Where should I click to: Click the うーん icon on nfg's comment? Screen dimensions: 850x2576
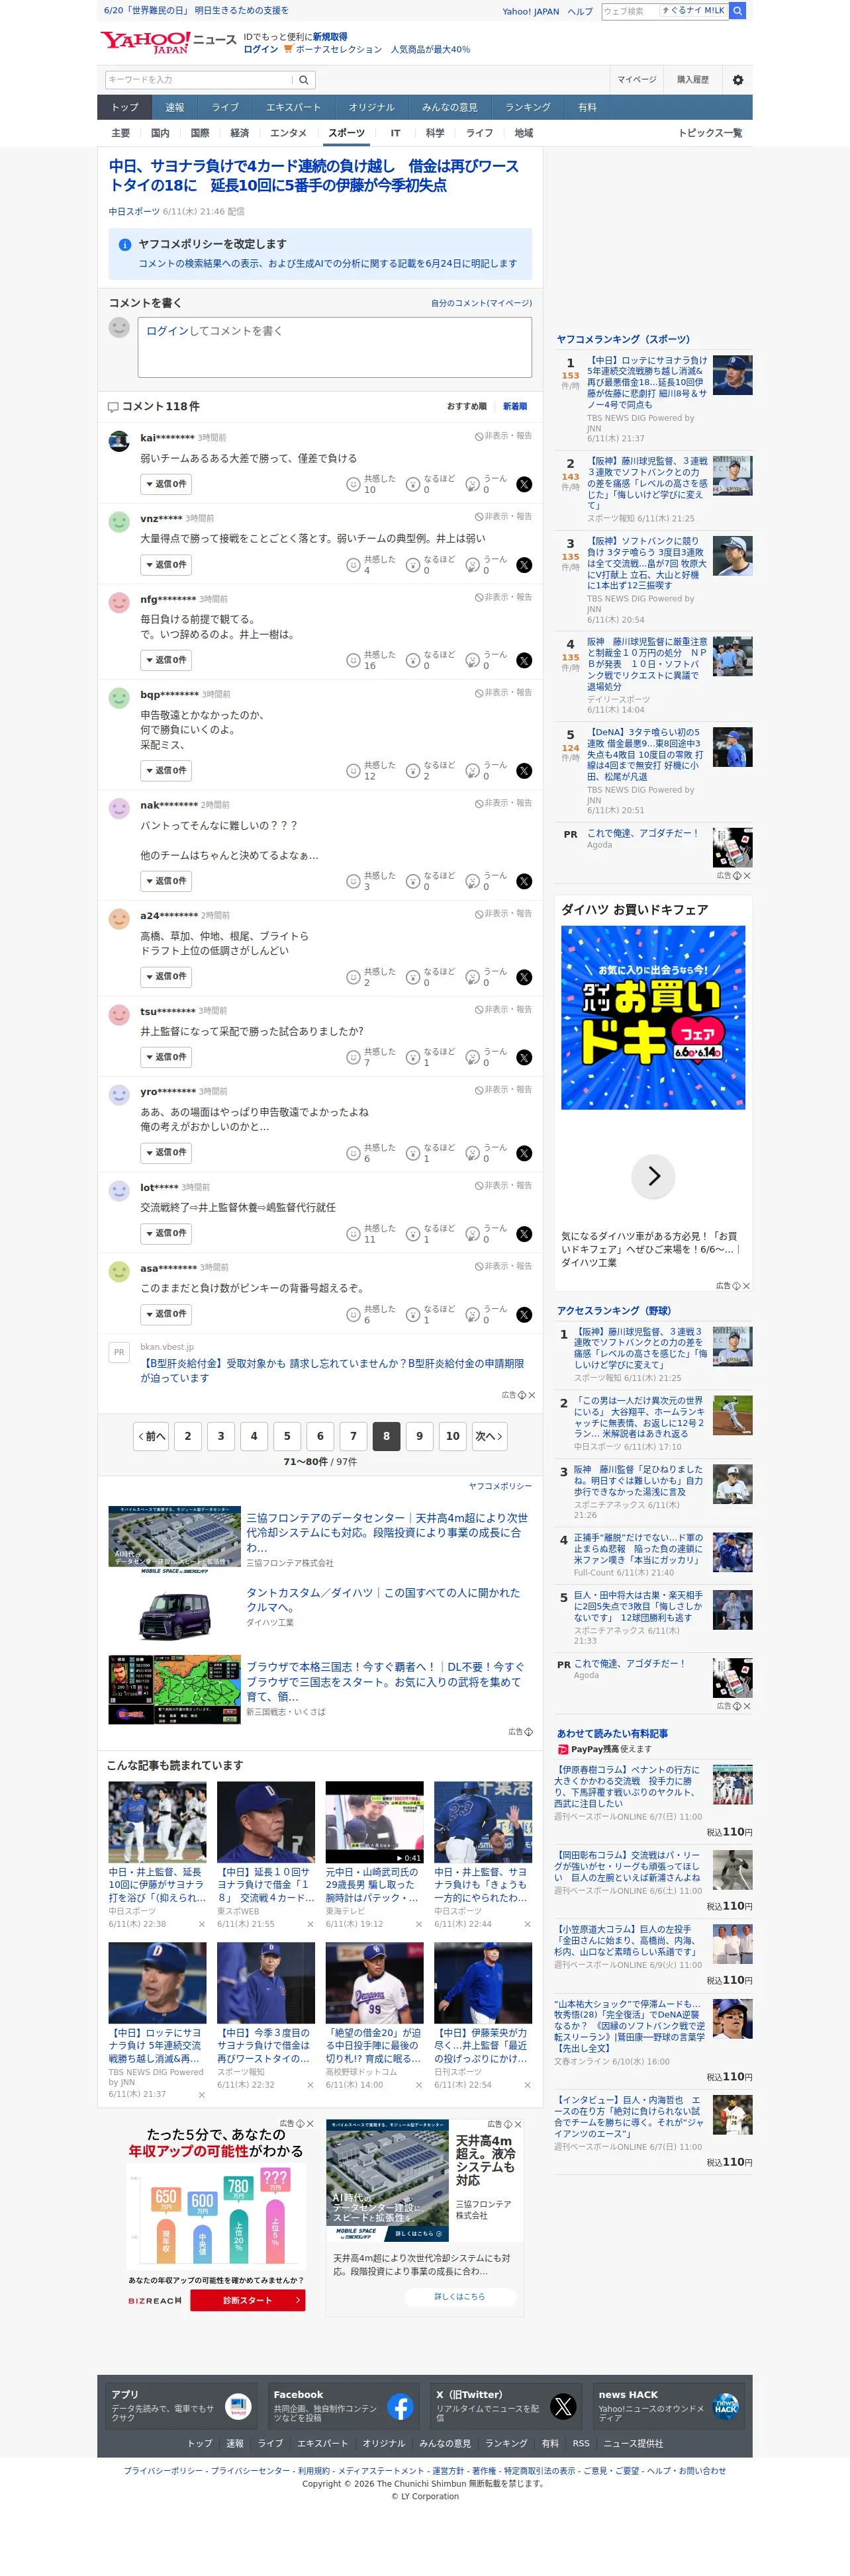[x=472, y=660]
